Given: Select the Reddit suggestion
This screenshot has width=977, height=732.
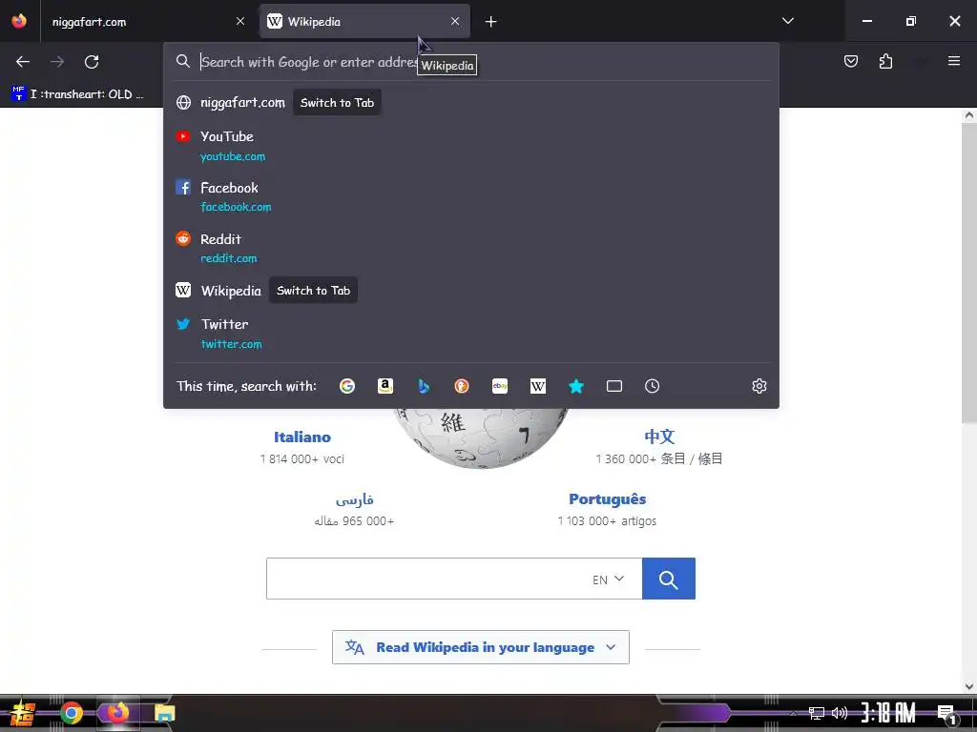Looking at the screenshot, I should (x=471, y=249).
